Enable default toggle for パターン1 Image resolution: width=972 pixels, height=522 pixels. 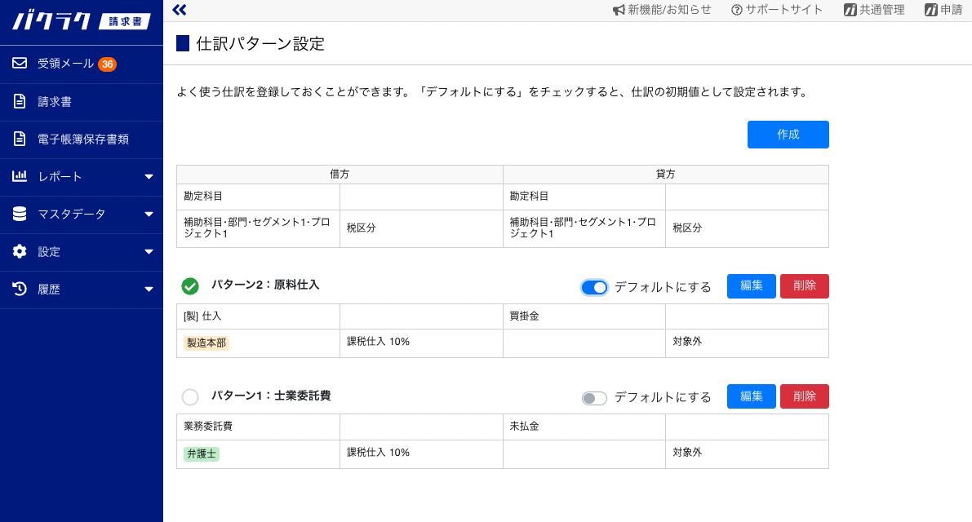(594, 398)
